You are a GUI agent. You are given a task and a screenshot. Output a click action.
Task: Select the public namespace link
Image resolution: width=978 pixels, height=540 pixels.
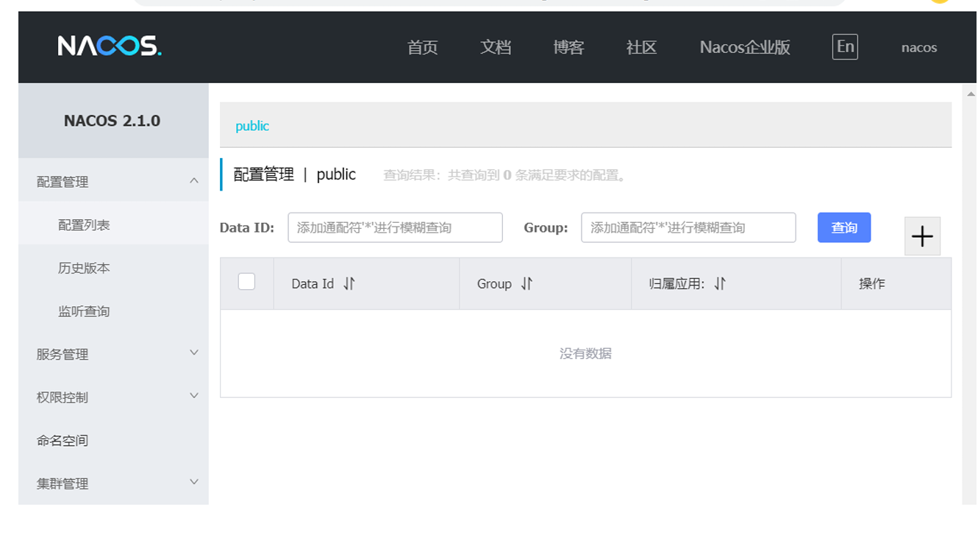click(x=252, y=126)
